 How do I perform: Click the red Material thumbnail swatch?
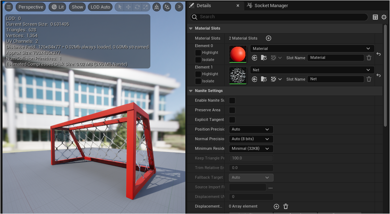238,54
